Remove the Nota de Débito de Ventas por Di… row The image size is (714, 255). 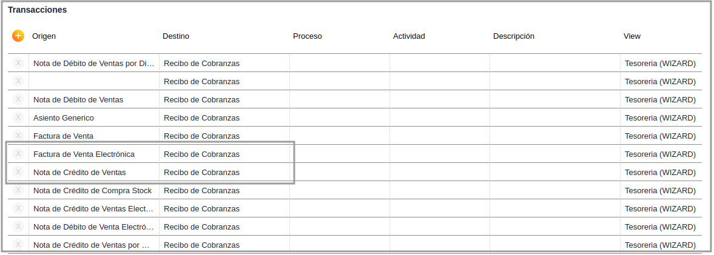(x=18, y=63)
